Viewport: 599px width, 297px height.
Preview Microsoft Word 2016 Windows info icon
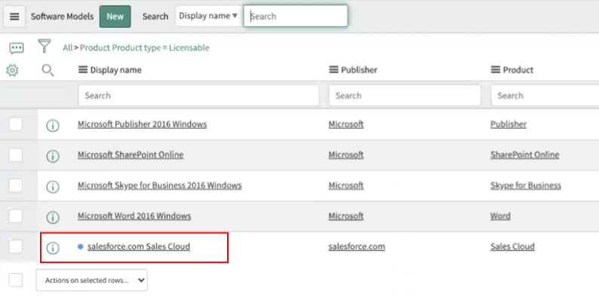pyautogui.click(x=53, y=217)
